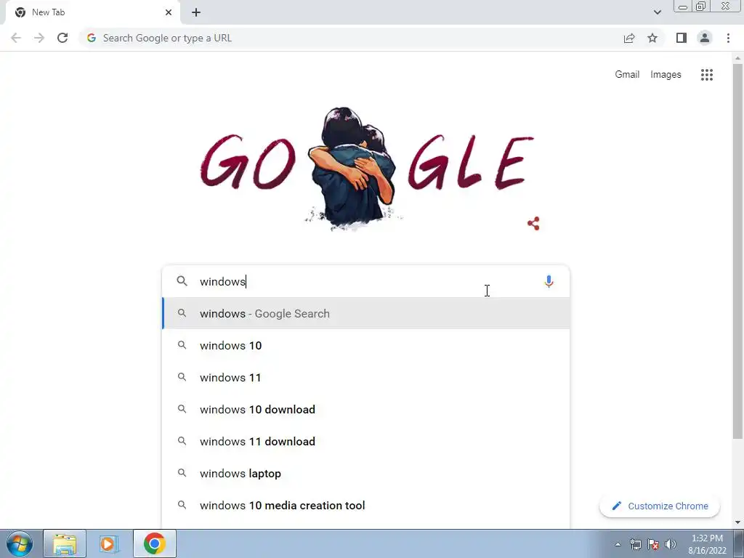This screenshot has height=558, width=744.
Task: Start voice search with microphone icon
Action: pos(549,281)
